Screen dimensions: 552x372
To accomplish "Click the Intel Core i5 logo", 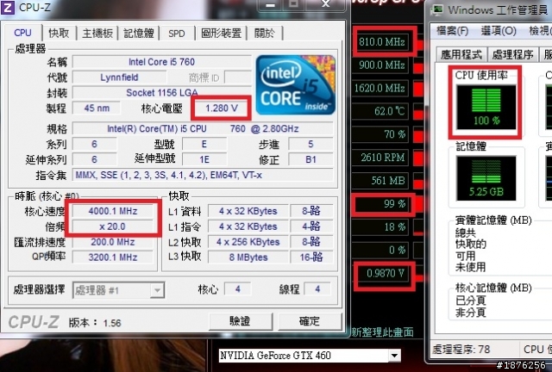I will [x=295, y=84].
